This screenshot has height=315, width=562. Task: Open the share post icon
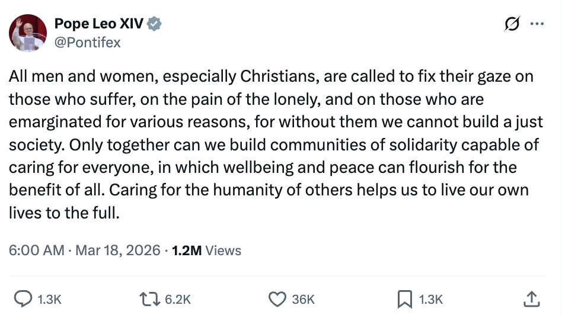tap(532, 299)
